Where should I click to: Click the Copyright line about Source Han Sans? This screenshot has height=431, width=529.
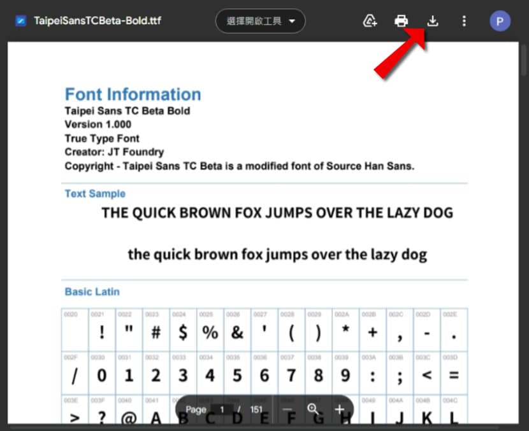pyautogui.click(x=240, y=166)
